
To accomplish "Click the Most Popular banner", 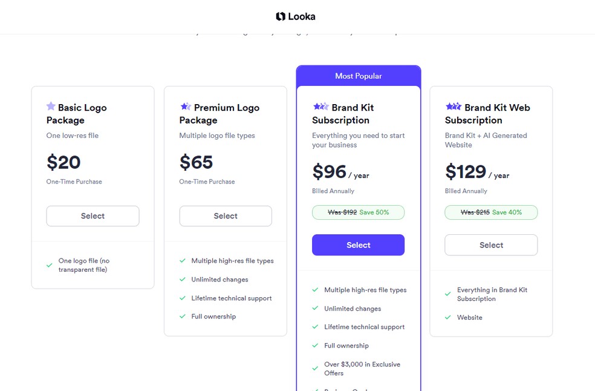I will coord(359,76).
